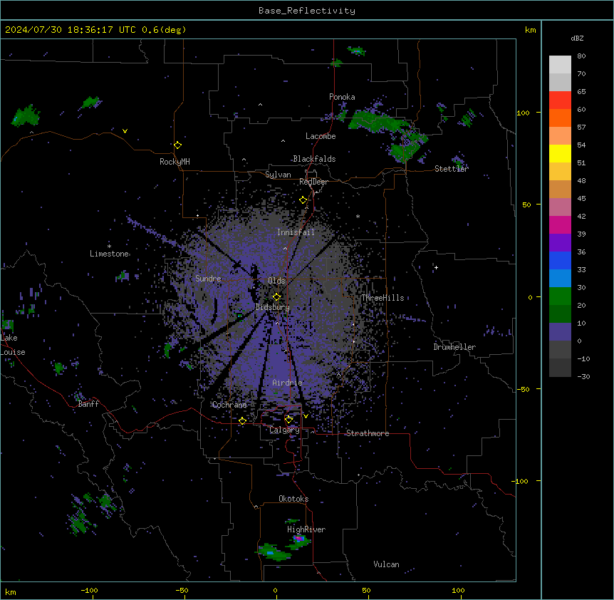Select the white swatch between 80 and 70 dBZ
Image resolution: width=614 pixels, height=600 pixels.
[560, 65]
